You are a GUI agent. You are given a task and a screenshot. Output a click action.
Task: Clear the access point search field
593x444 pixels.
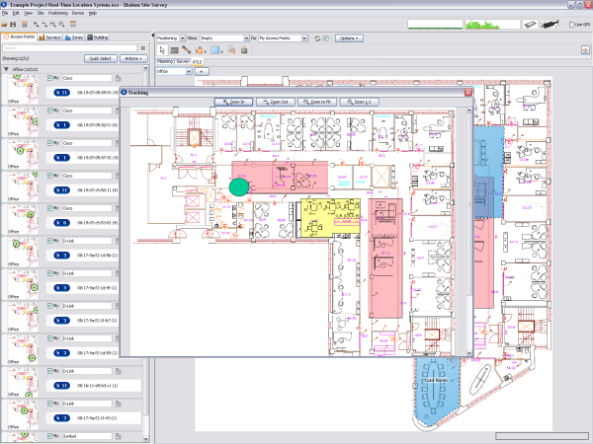[x=145, y=47]
